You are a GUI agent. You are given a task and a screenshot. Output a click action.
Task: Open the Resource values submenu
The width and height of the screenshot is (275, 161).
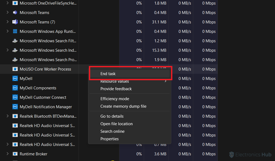[x=130, y=81]
